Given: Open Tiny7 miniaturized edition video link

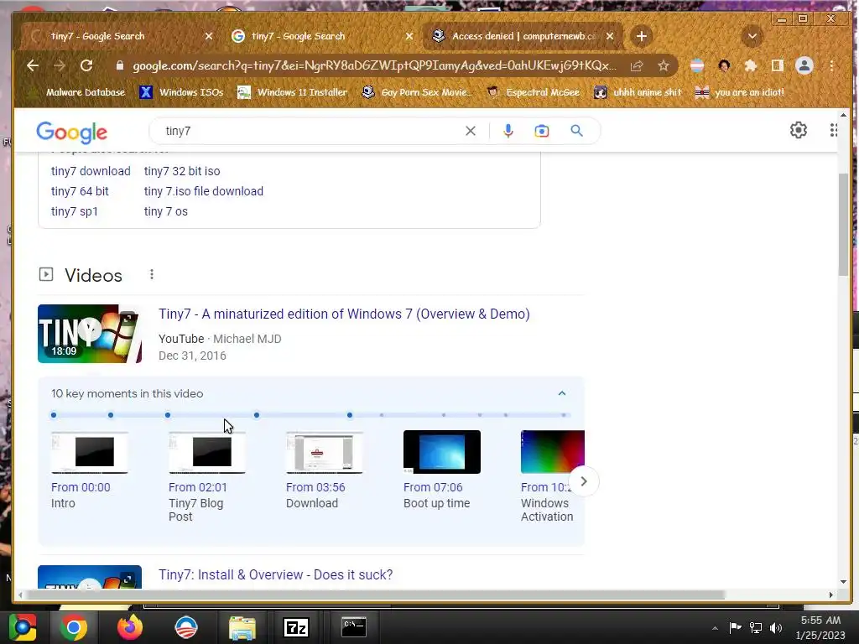Looking at the screenshot, I should (x=344, y=314).
